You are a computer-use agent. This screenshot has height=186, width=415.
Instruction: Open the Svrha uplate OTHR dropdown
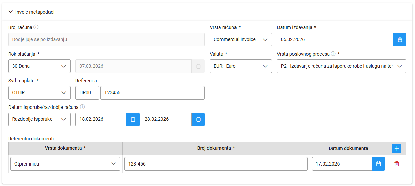(39, 93)
